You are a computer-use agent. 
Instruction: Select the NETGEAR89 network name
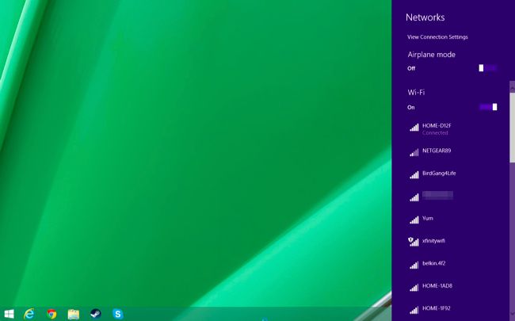coord(437,151)
